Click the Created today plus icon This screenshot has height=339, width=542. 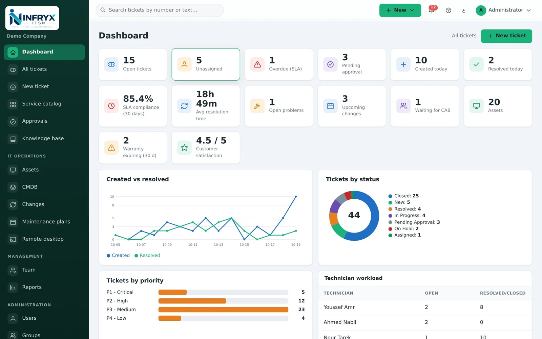point(403,64)
